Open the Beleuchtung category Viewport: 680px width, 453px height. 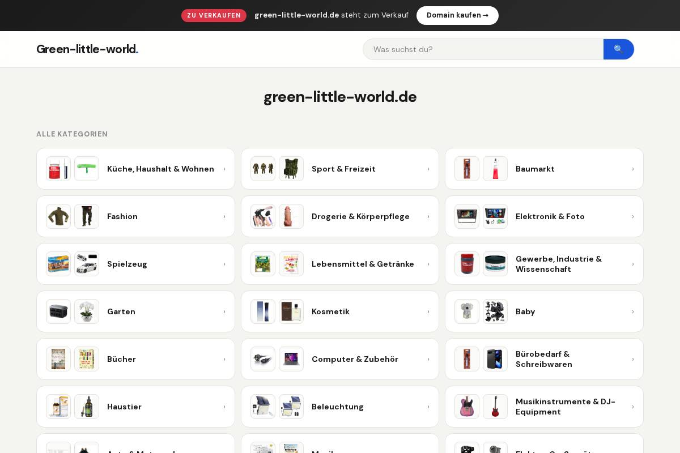338,407
